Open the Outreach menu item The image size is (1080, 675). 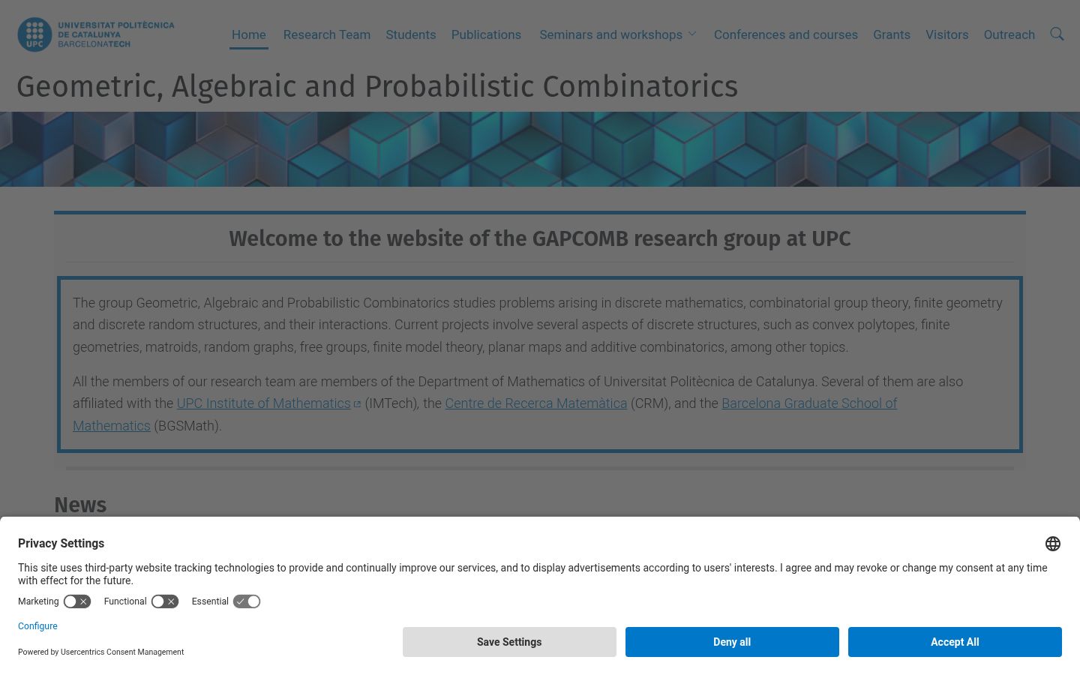click(x=1009, y=34)
